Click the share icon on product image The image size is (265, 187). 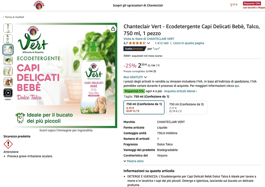point(113,29)
